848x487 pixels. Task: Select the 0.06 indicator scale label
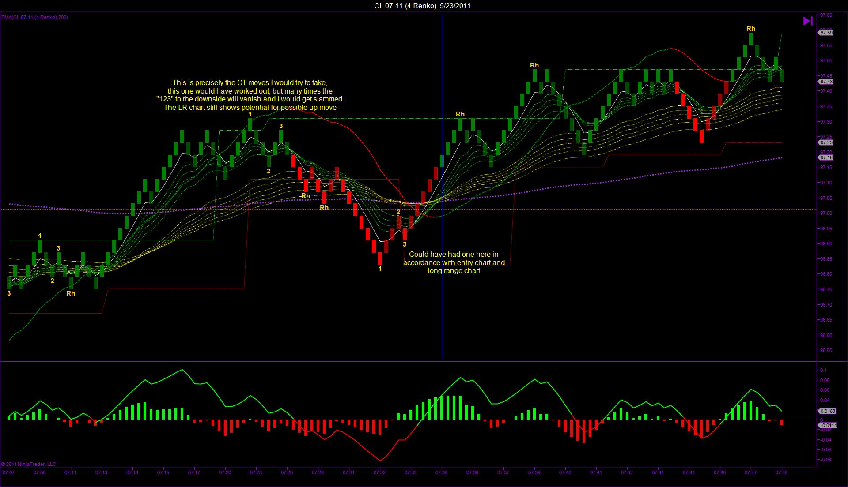(x=825, y=390)
